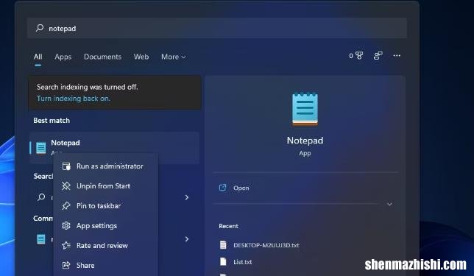This screenshot has height=276, width=474.
Task: Click the magnifier icon in search box
Action: click(40, 28)
